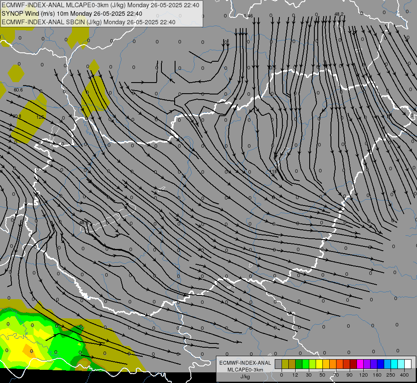Click the legend tick label 50
The height and width of the screenshot is (383, 417).
click(x=322, y=375)
